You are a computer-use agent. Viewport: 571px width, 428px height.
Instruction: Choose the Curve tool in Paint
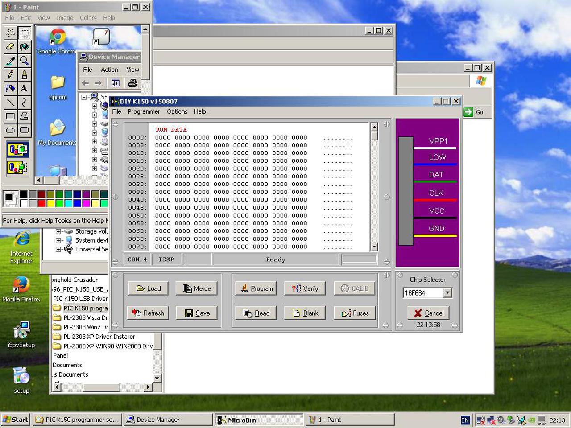pyautogui.click(x=25, y=102)
